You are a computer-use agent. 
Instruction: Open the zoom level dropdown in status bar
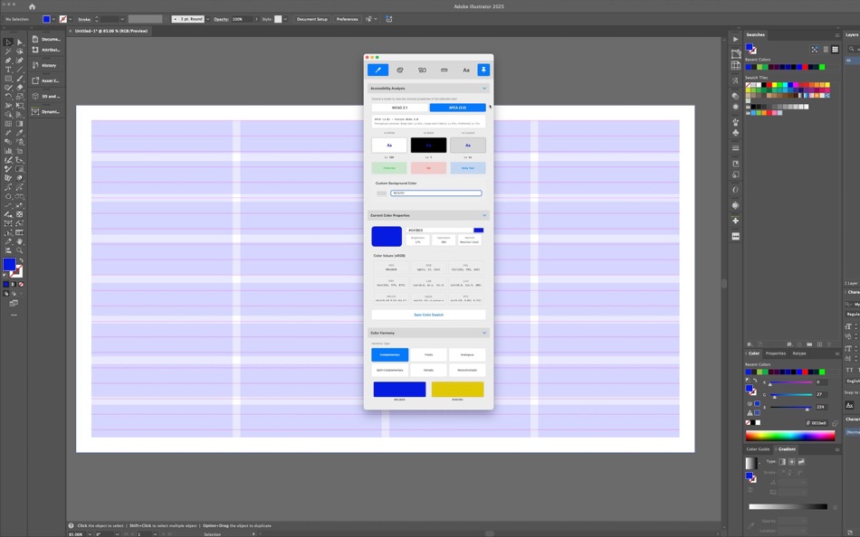tap(90, 533)
